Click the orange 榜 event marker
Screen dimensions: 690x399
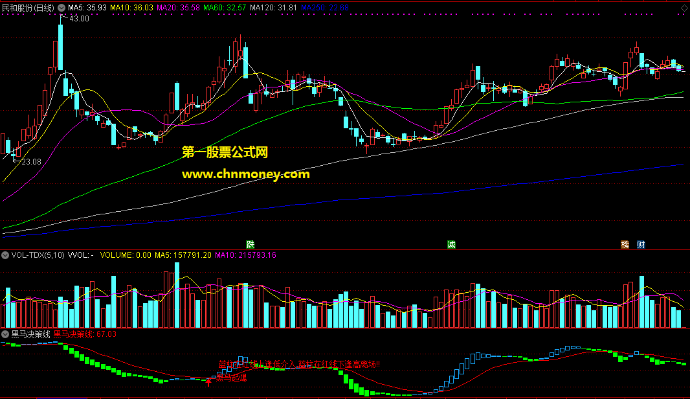click(625, 244)
